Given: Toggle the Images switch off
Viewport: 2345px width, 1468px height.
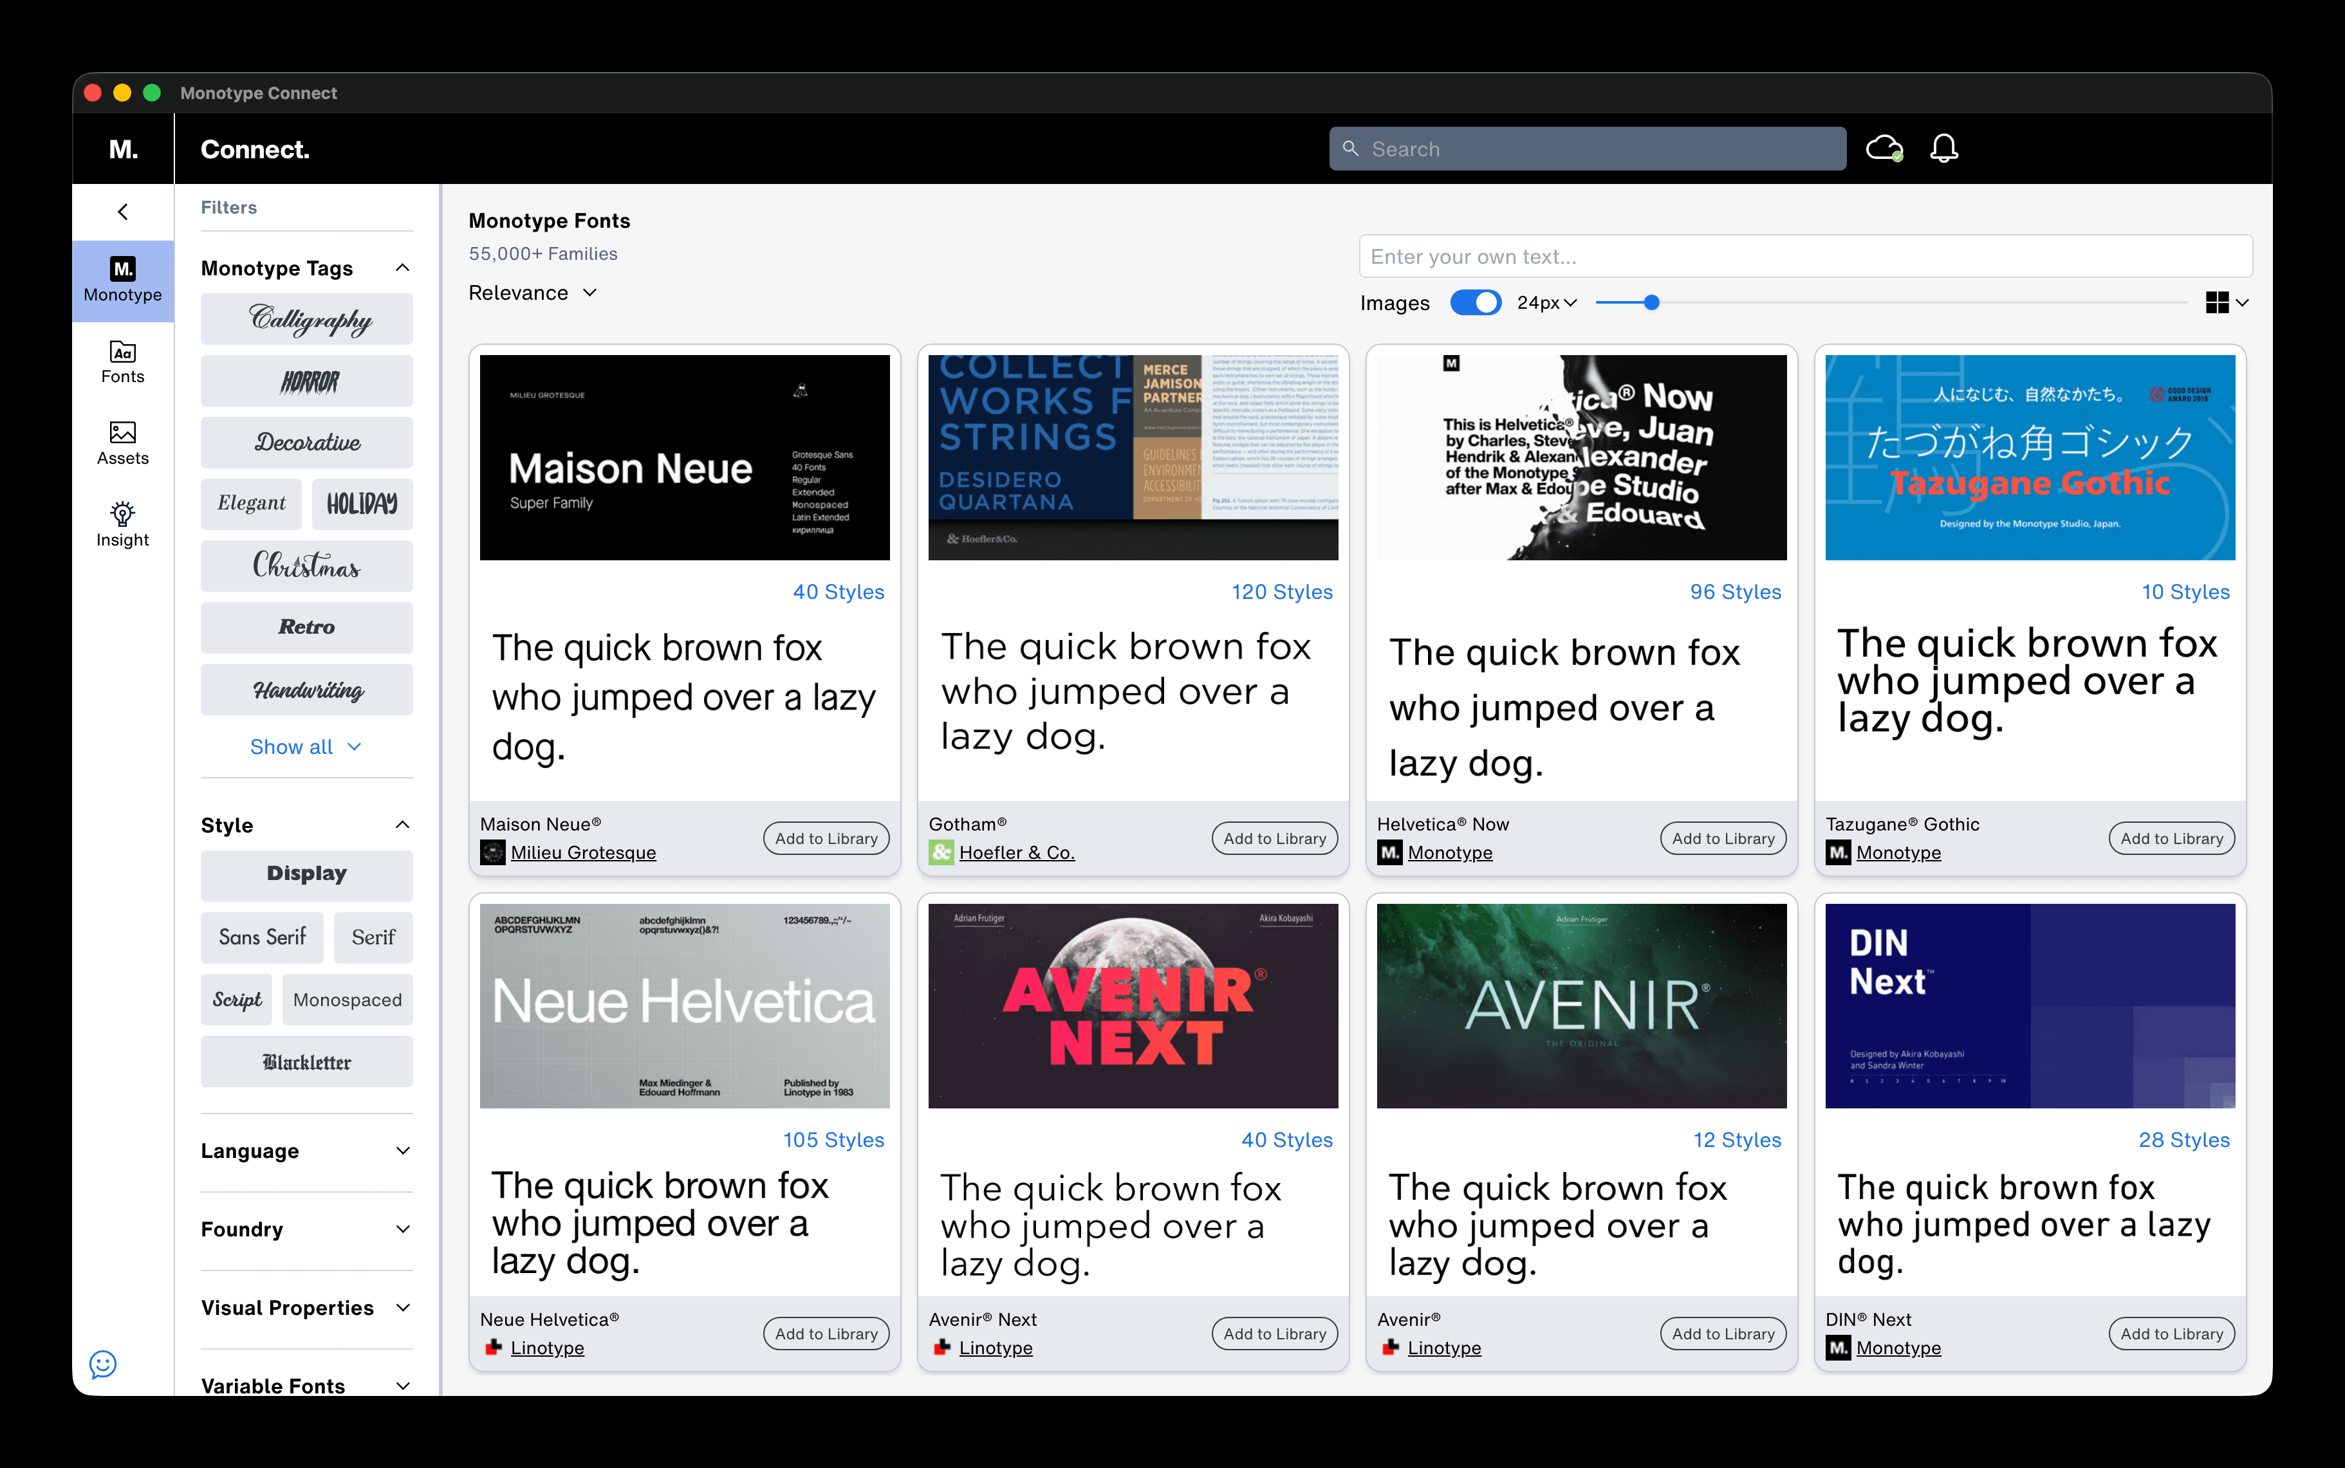Looking at the screenshot, I should [x=1475, y=303].
